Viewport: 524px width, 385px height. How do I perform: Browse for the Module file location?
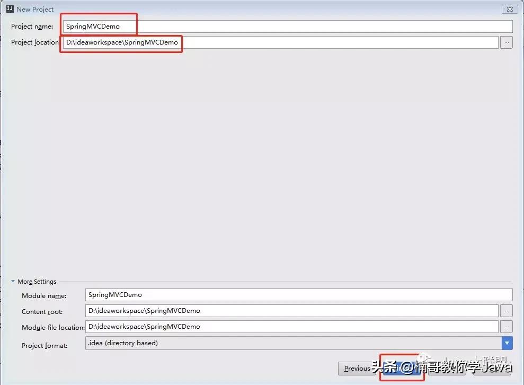(507, 327)
